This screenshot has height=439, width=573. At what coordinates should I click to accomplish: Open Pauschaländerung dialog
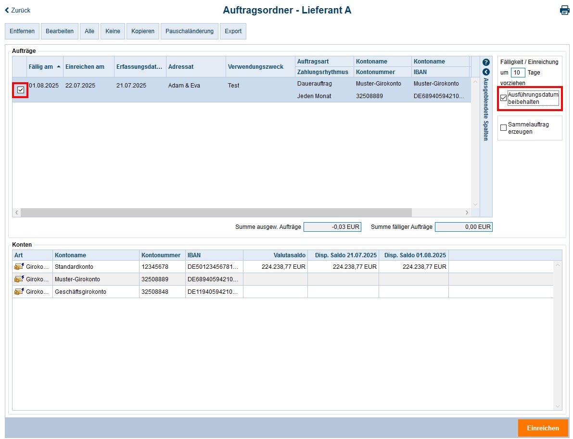[x=190, y=31]
